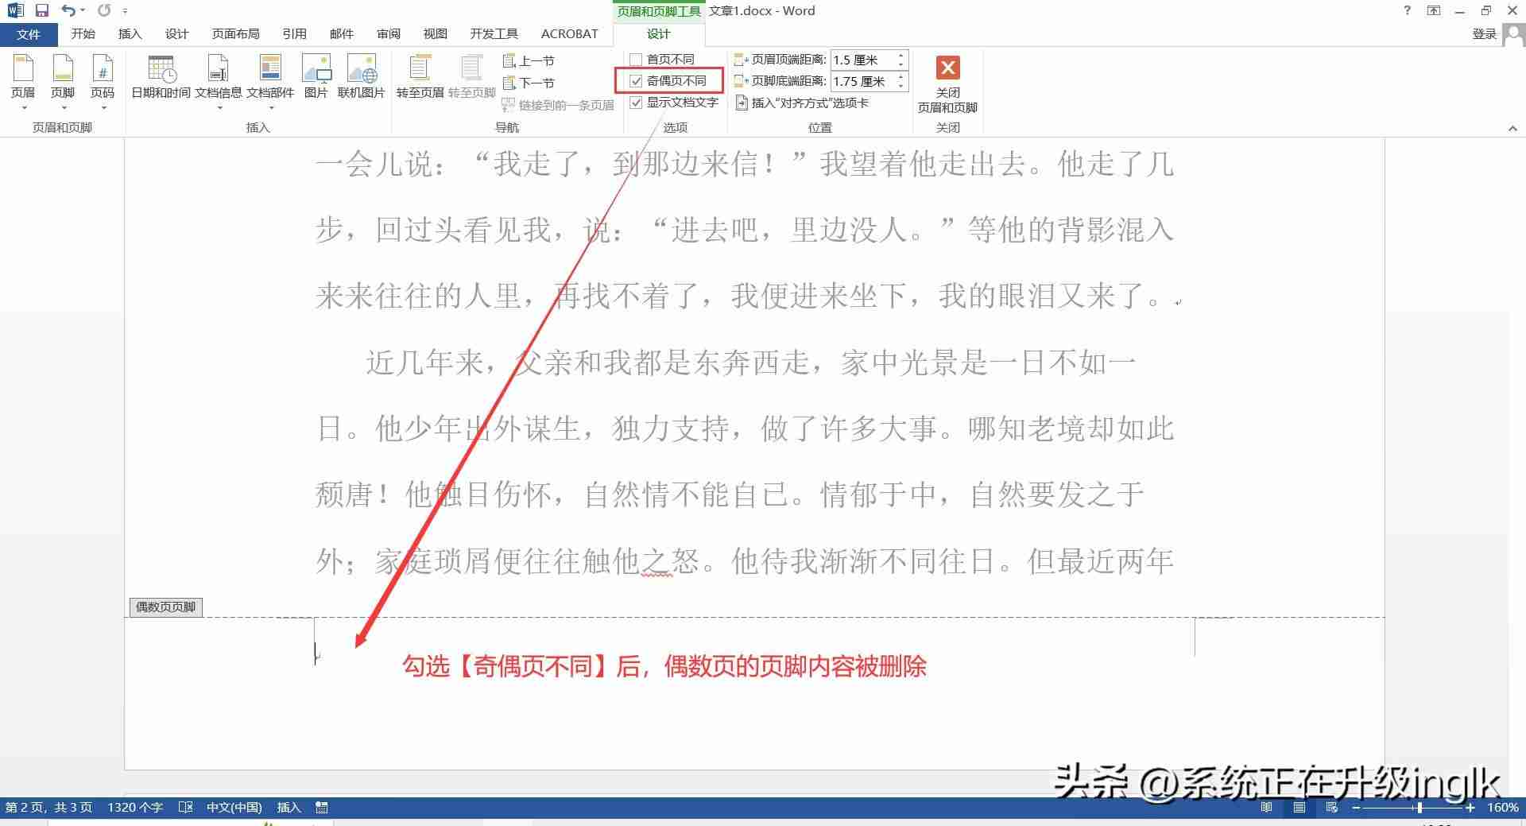Switch to the 插入 insert ribbon tab
The width and height of the screenshot is (1526, 826).
point(130,33)
